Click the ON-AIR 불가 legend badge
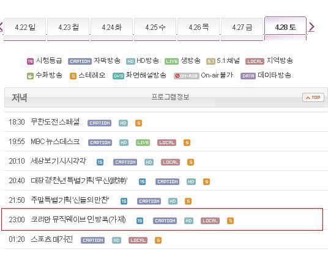This screenshot has height=254, width=331. pos(187,76)
